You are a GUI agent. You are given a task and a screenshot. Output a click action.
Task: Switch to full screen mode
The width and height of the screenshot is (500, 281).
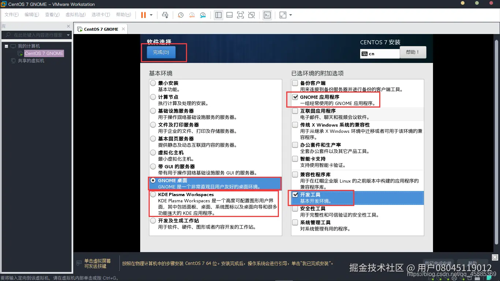tap(240, 15)
